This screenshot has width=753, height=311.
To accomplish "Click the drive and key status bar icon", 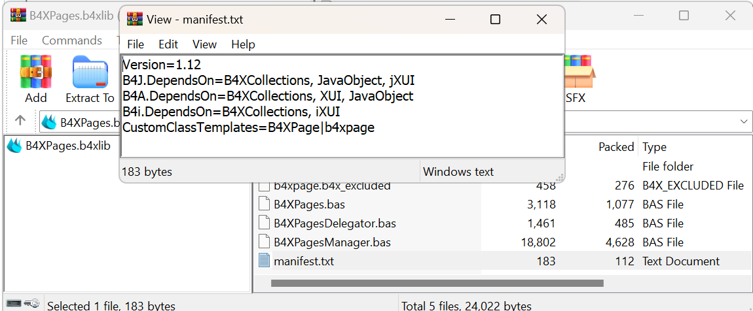I will click(22, 303).
